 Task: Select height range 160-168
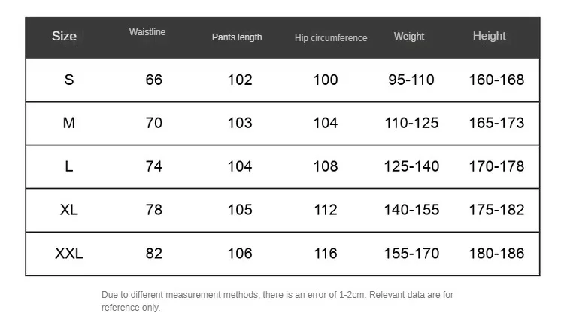pos(496,79)
